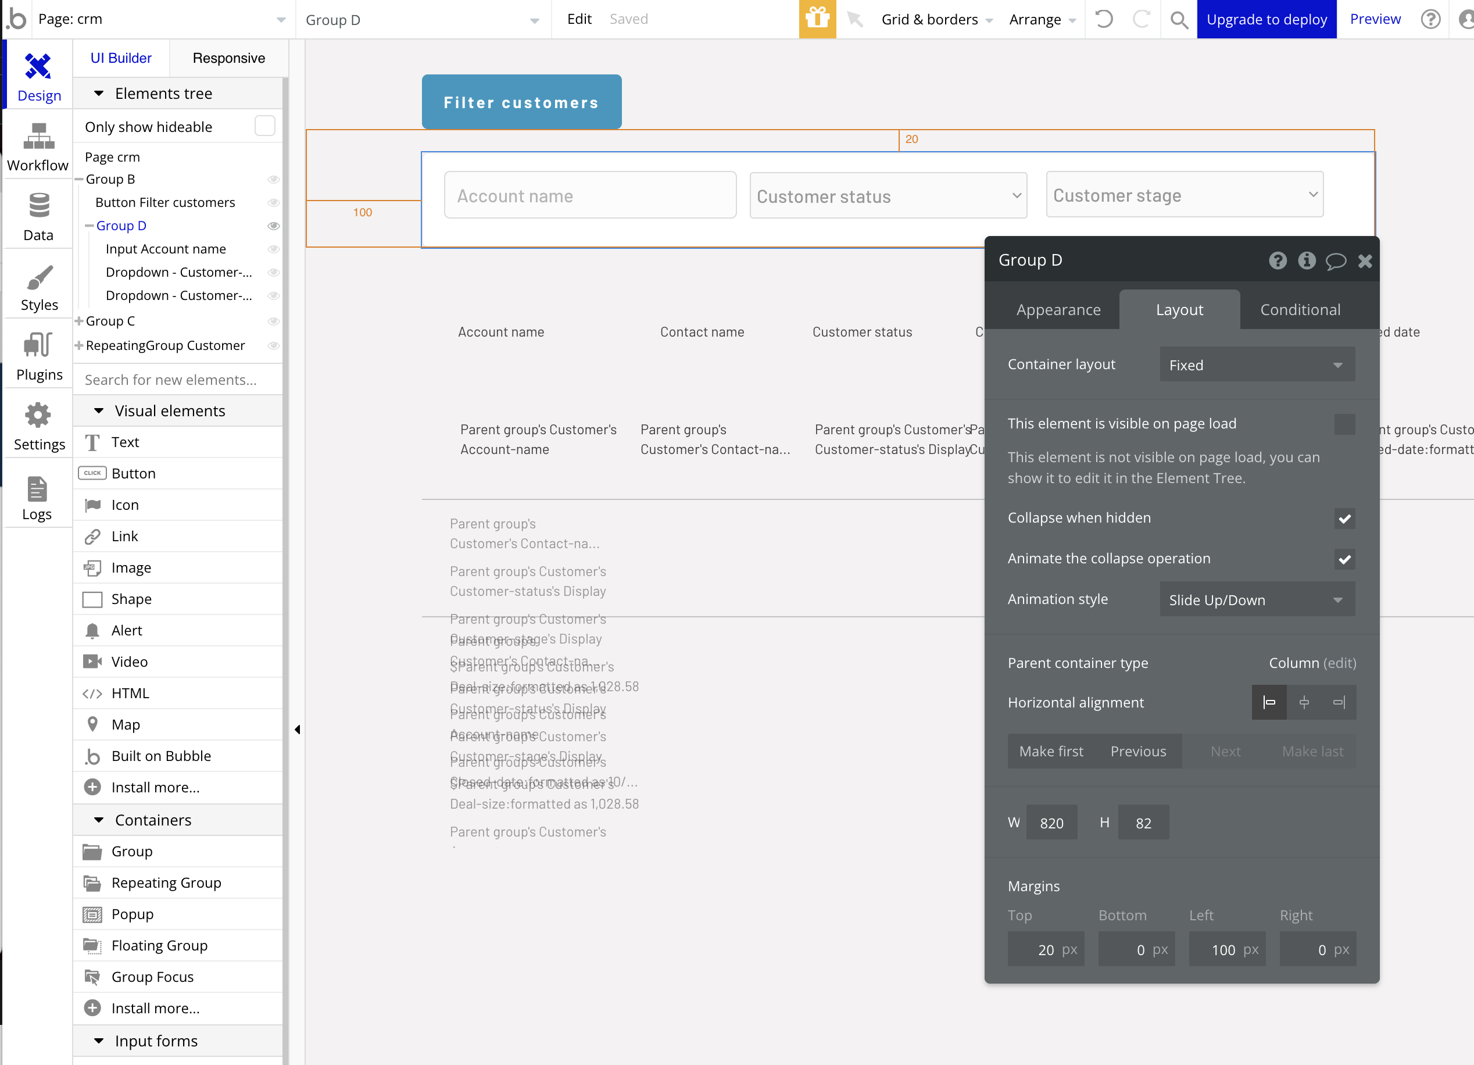Open Animation style dropdown

1256,599
